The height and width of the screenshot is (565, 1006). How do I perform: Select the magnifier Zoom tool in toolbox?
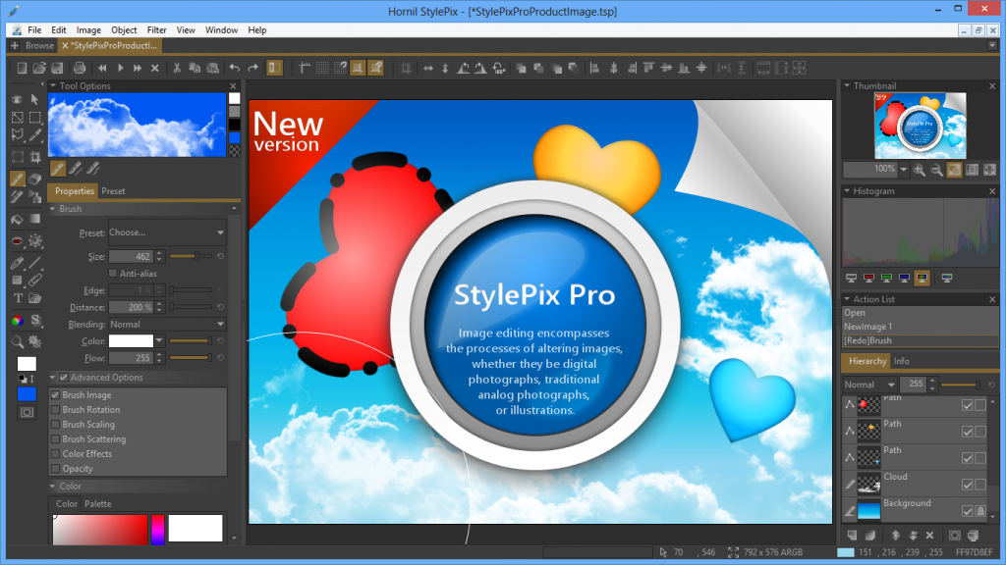click(18, 342)
